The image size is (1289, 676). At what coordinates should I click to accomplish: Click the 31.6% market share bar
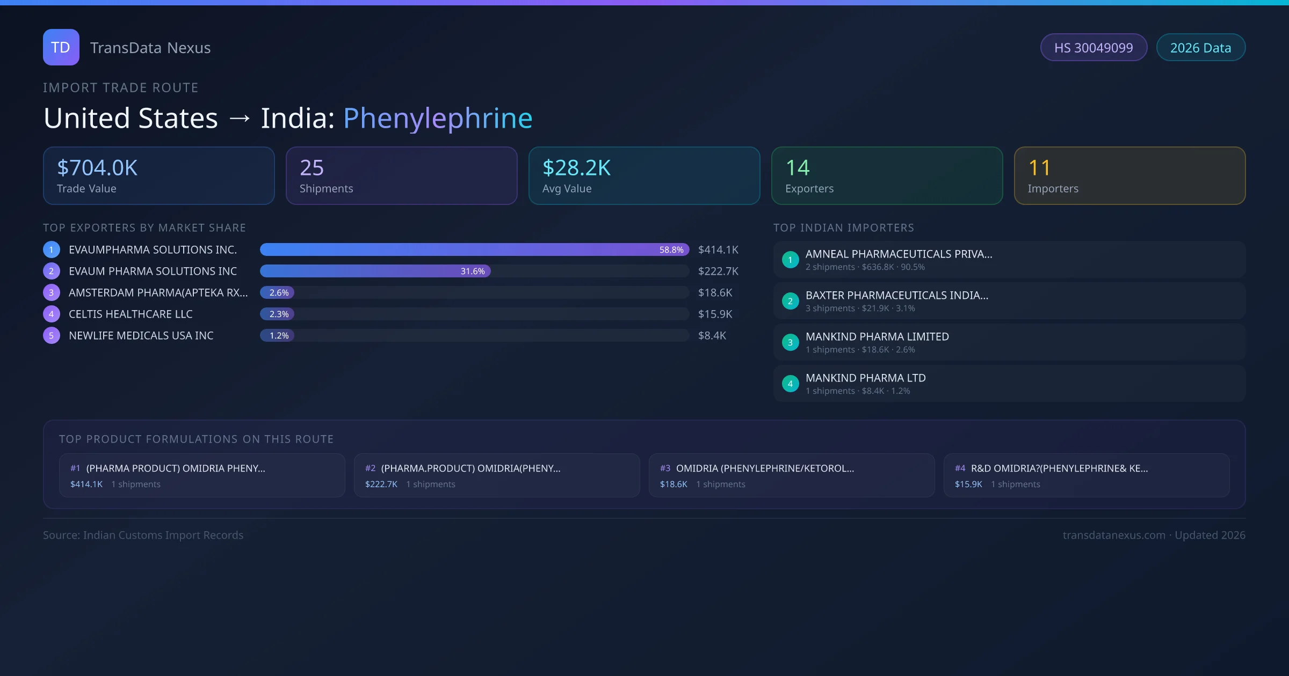tap(375, 271)
